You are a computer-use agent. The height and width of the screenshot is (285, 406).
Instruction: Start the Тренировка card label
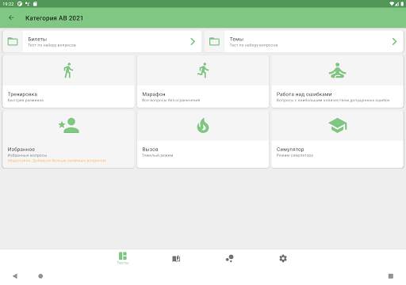[22, 94]
